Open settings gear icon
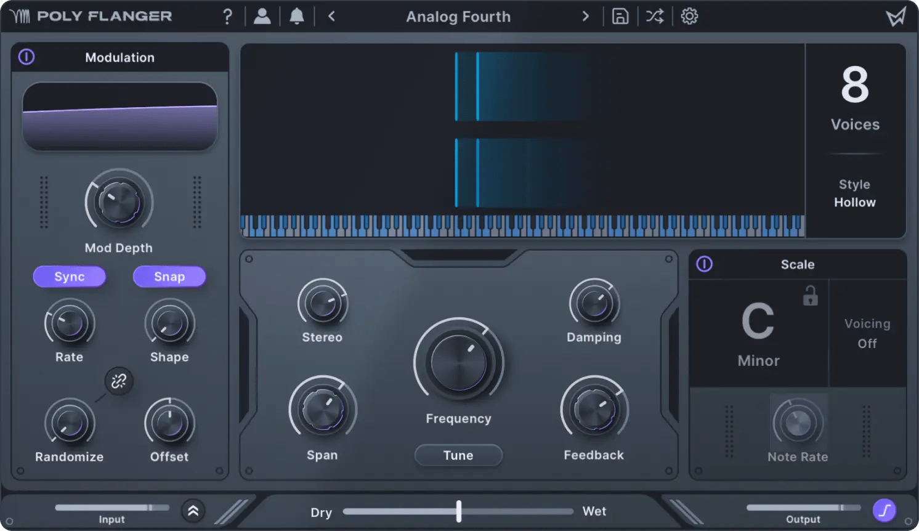 tap(689, 16)
